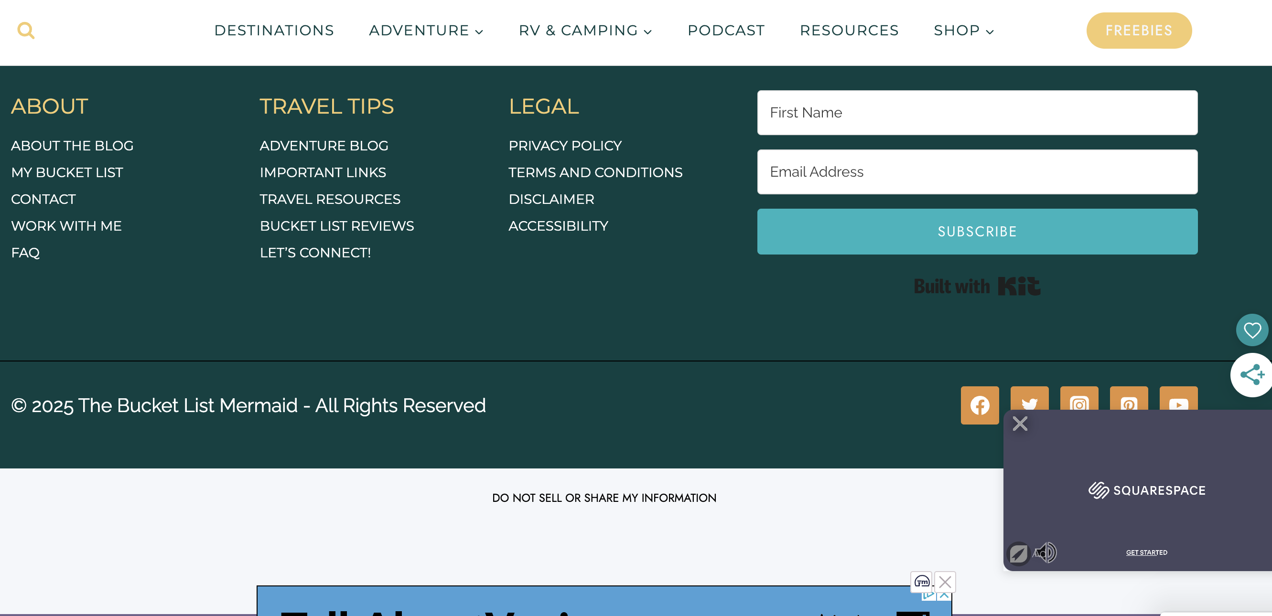Open the Privacy Policy link
Screen dimensions: 1272x616
coord(565,146)
